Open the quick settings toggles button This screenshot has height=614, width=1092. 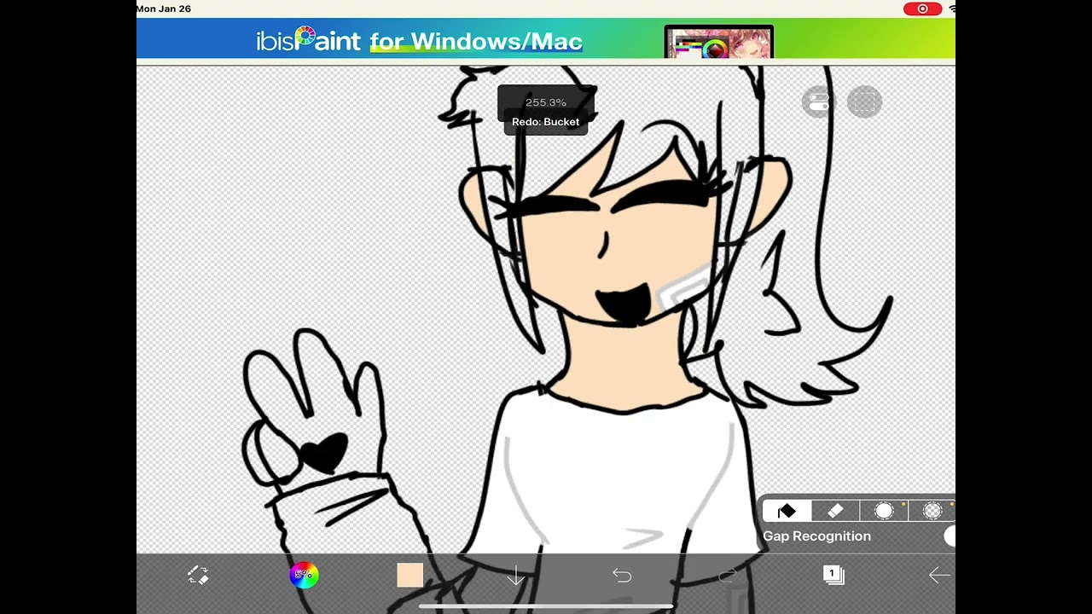click(x=817, y=102)
